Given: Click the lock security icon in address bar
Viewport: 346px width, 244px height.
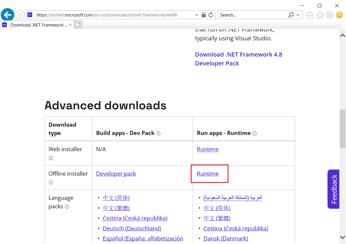Looking at the screenshot, I should click(204, 15).
